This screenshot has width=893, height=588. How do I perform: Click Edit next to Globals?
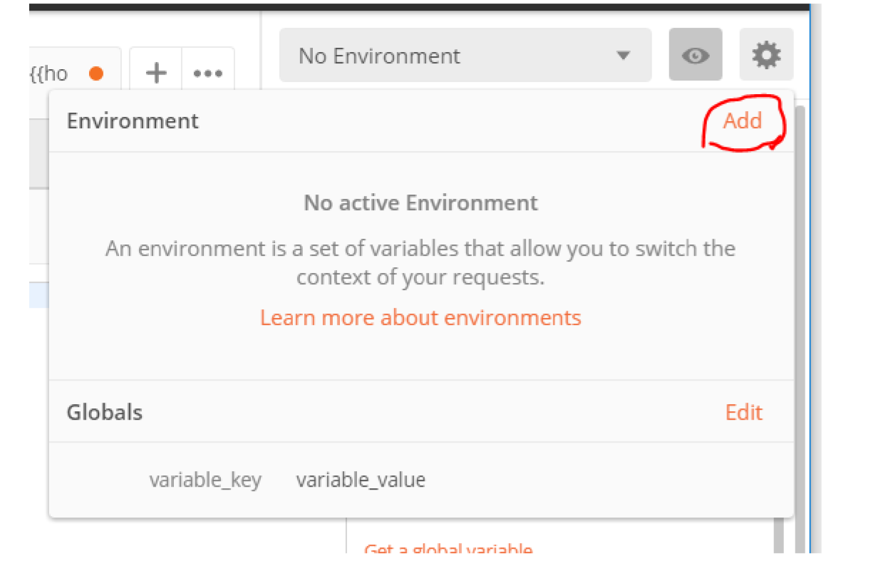(x=743, y=412)
